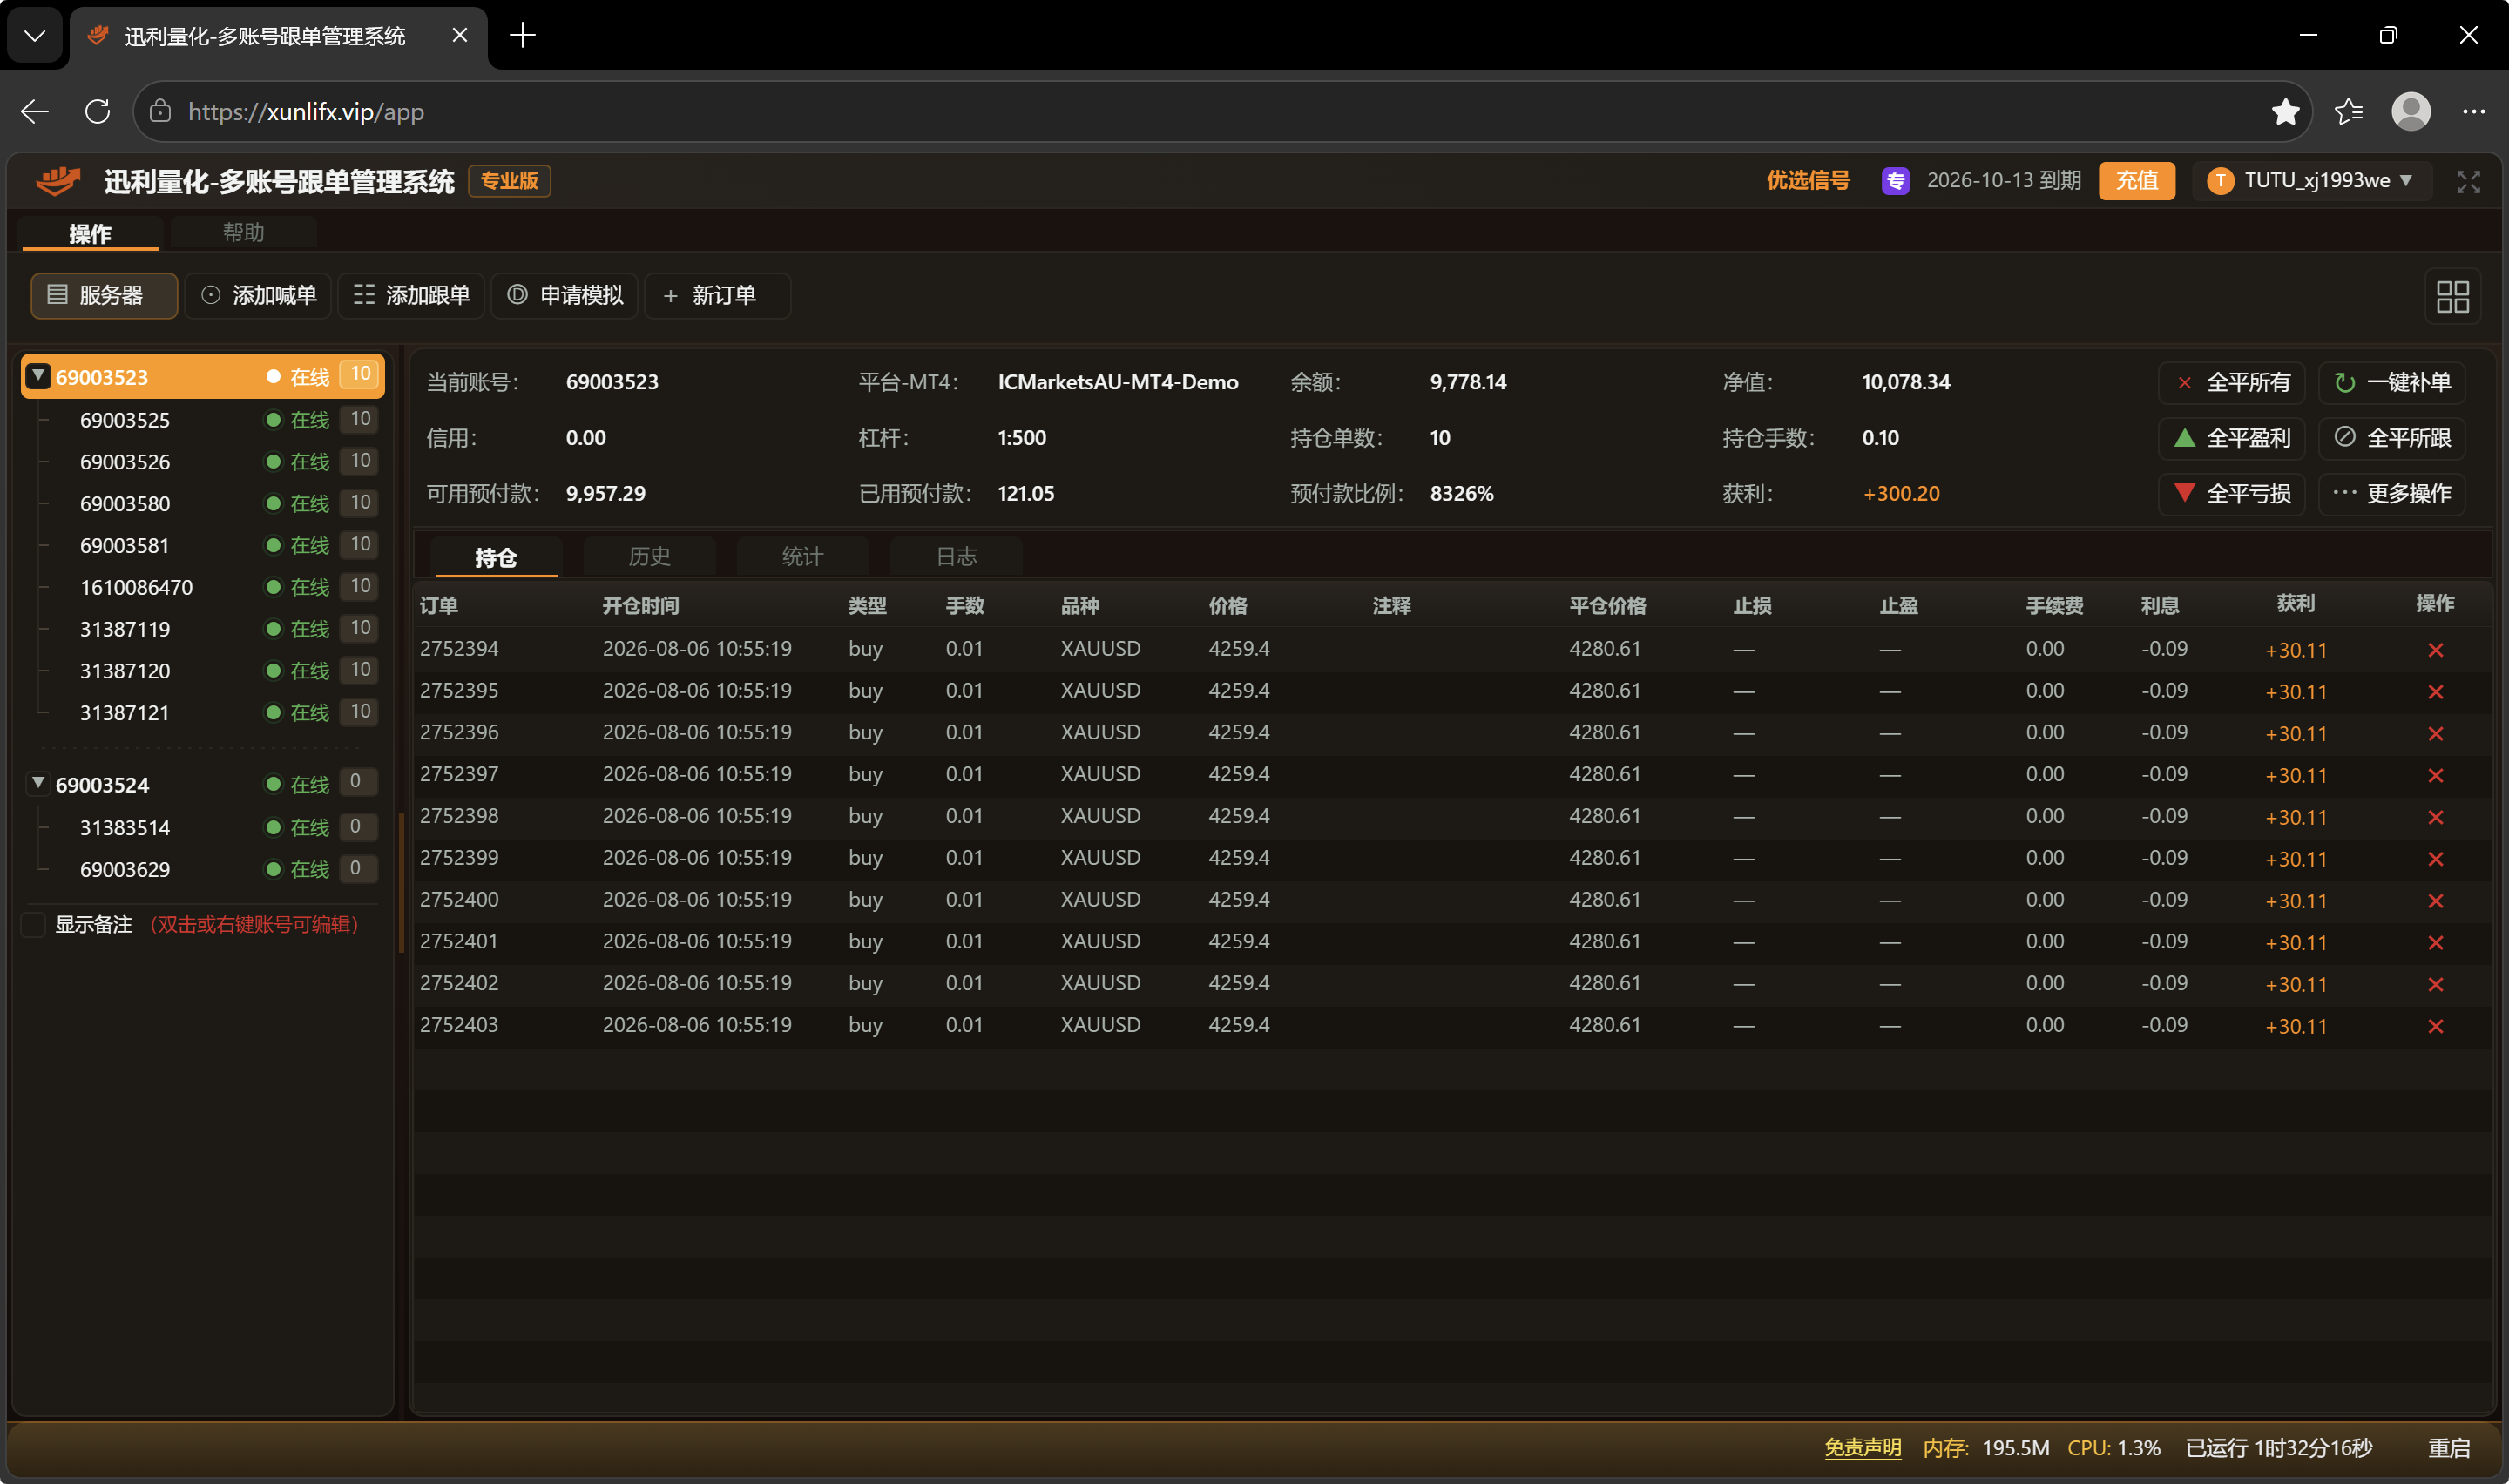
Task: Click the fullscreen expand icon in header
Action: [2468, 182]
